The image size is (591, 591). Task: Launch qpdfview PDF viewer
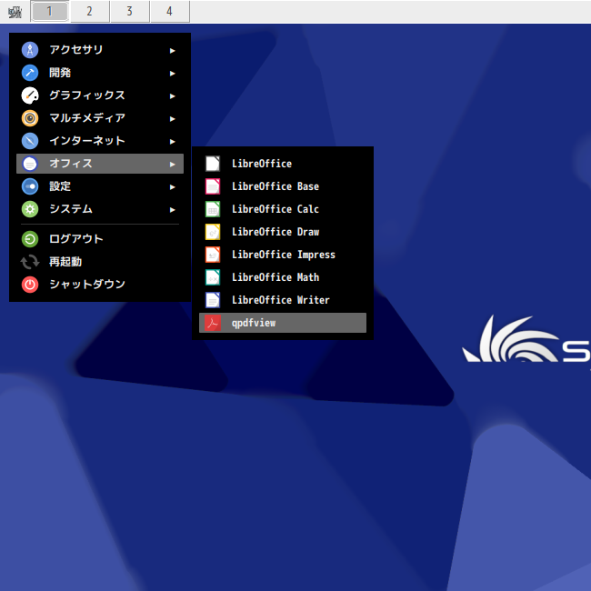283,323
